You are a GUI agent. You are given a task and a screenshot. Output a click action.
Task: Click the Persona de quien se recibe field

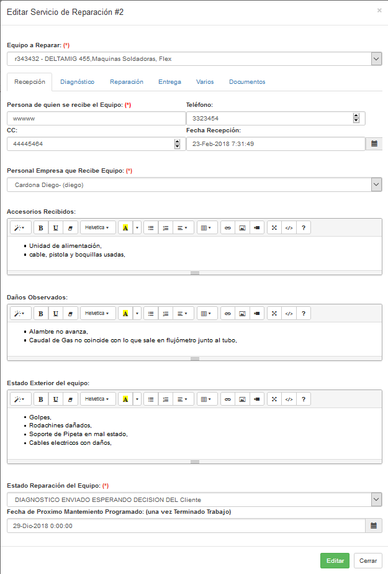pyautogui.click(x=96, y=118)
